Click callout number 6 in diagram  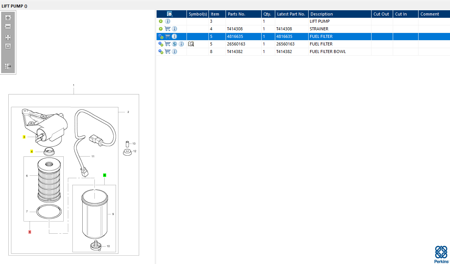(27, 176)
